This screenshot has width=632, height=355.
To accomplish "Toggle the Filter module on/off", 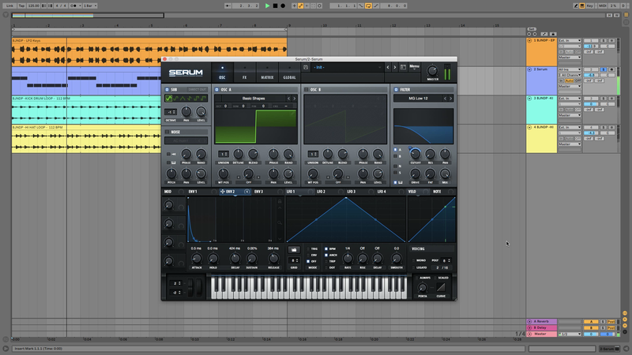I will click(396, 90).
